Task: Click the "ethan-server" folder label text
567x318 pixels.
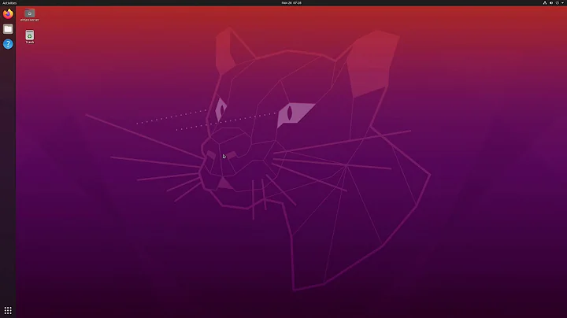Action: tap(29, 20)
